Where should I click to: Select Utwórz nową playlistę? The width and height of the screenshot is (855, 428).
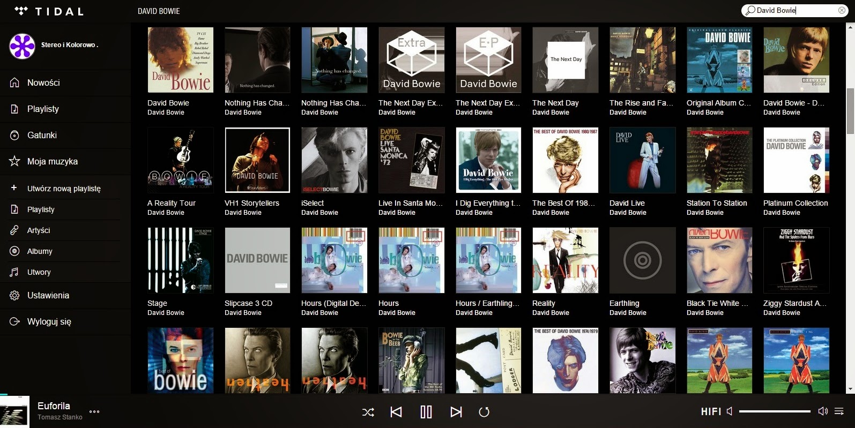[64, 189]
